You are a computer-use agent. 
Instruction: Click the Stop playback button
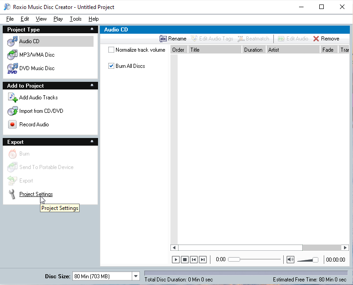(185, 259)
